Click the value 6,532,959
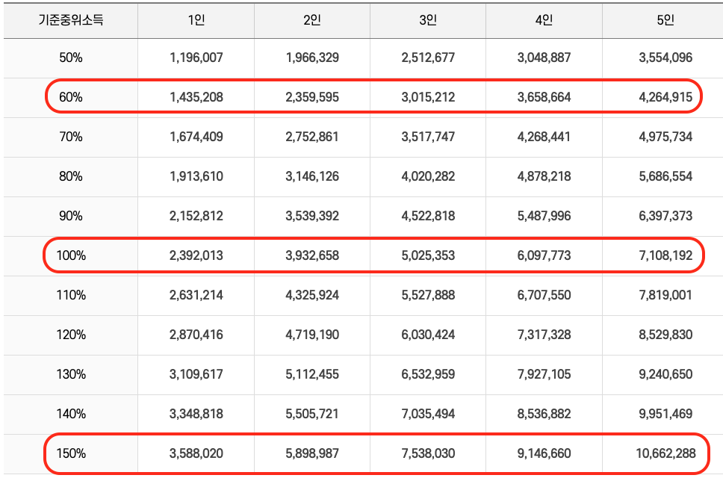The width and height of the screenshot is (723, 484). [x=428, y=374]
